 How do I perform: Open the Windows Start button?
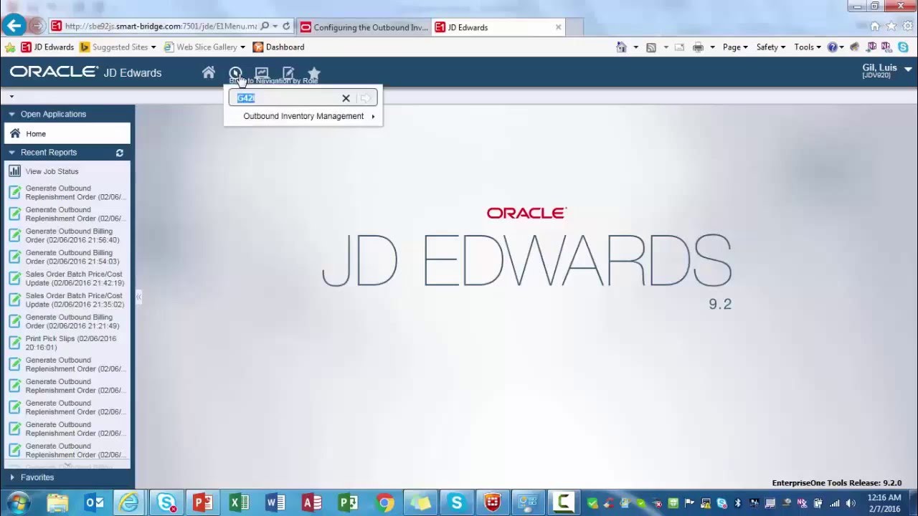(18, 502)
